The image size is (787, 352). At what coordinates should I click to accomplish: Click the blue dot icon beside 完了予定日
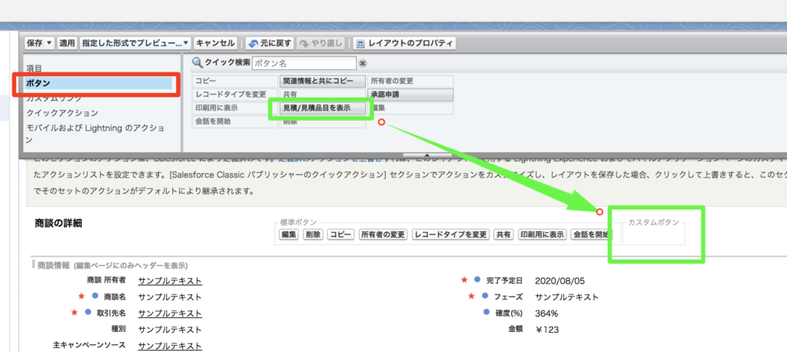click(x=477, y=279)
